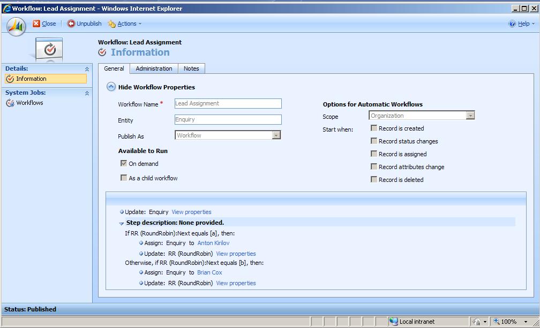Image resolution: width=540 pixels, height=328 pixels.
Task: Click the If RR Next equals [a] condition
Action: (x=180, y=233)
